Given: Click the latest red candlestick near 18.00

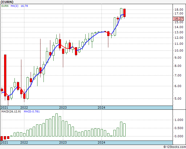Looking at the screenshot, I should (x=124, y=13).
